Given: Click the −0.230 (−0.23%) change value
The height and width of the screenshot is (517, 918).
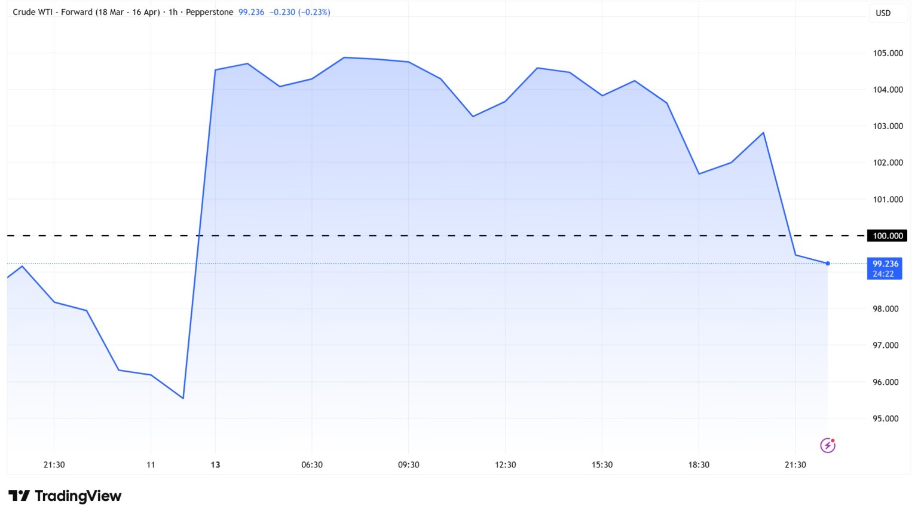Looking at the screenshot, I should (x=300, y=12).
